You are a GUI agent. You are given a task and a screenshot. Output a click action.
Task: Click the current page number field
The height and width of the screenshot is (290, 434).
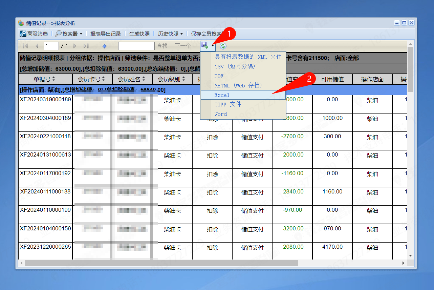[51, 46]
